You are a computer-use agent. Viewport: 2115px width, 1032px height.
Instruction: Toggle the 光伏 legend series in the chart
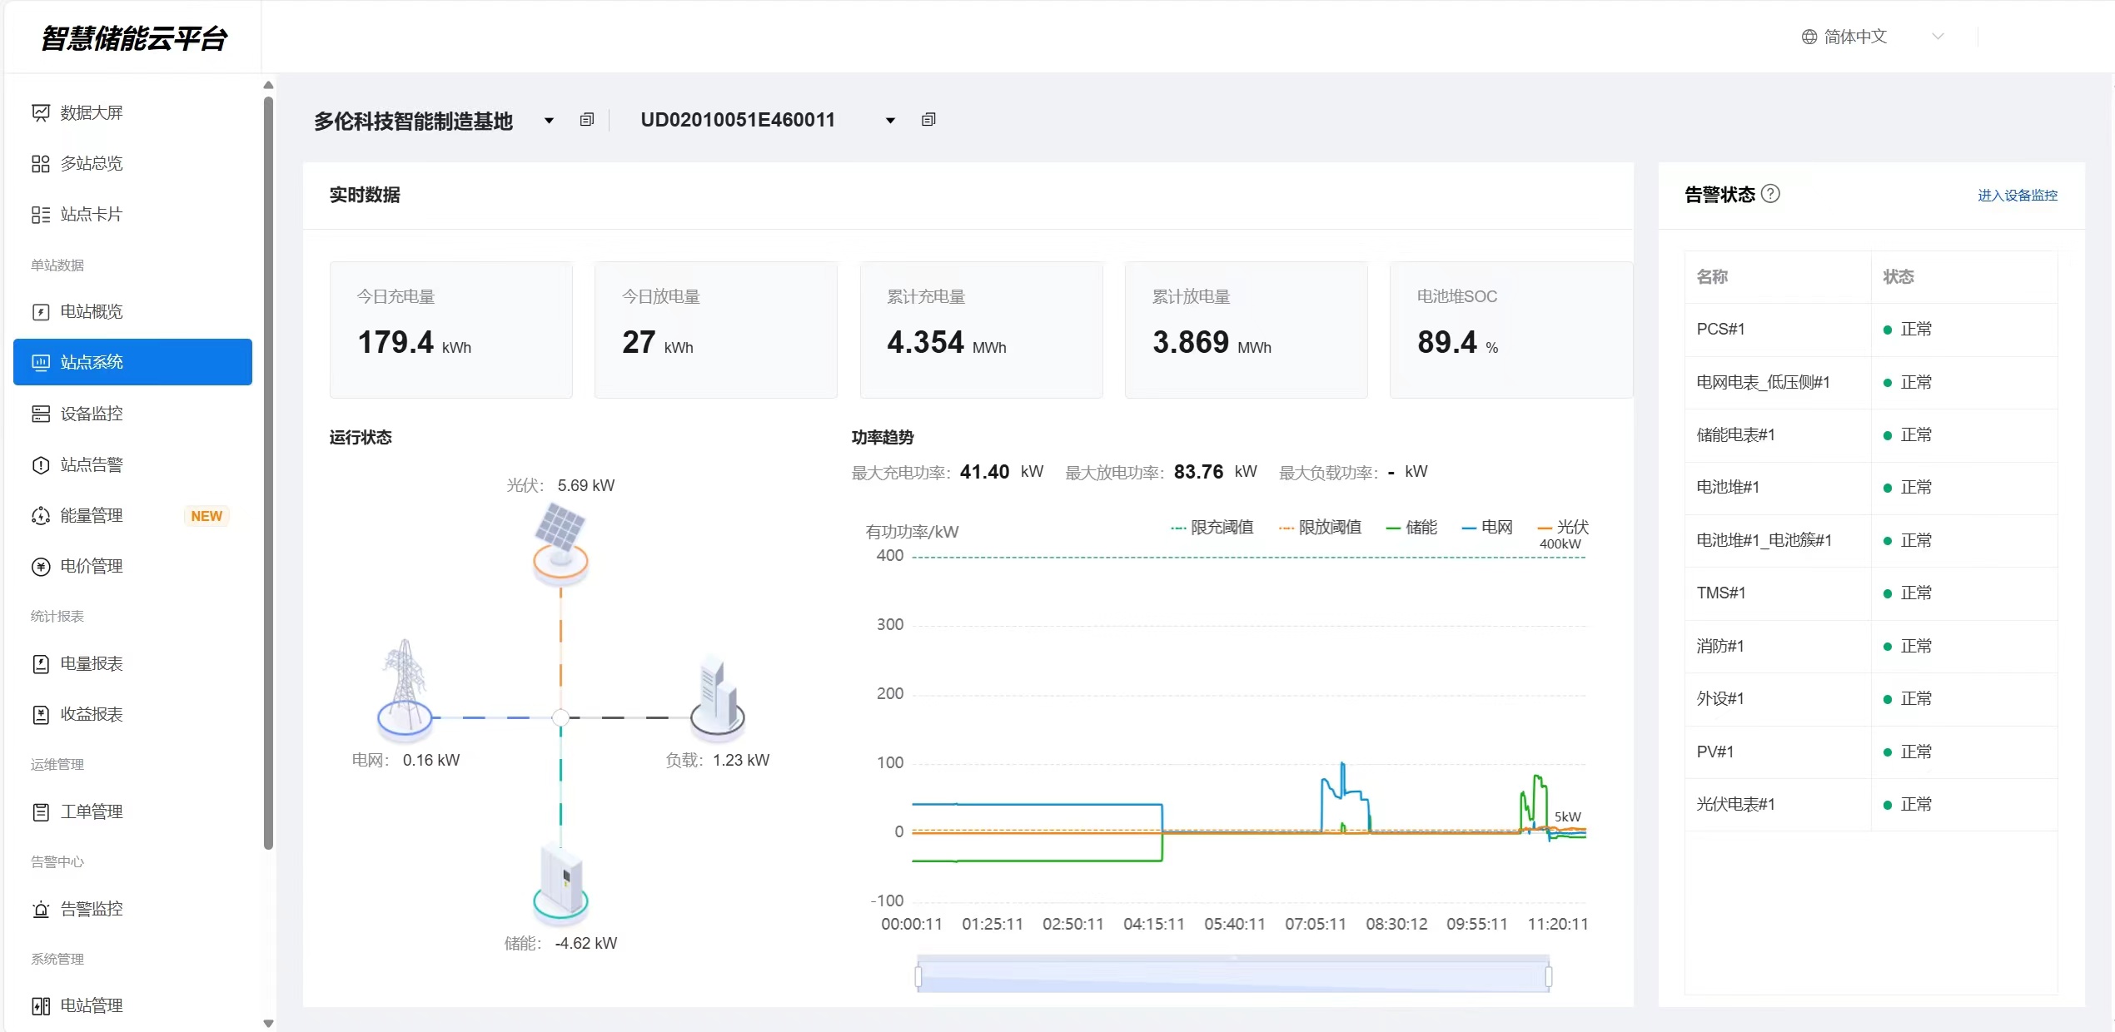1563,528
